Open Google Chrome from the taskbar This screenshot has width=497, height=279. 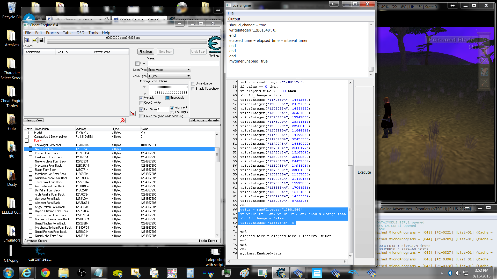pos(45,273)
